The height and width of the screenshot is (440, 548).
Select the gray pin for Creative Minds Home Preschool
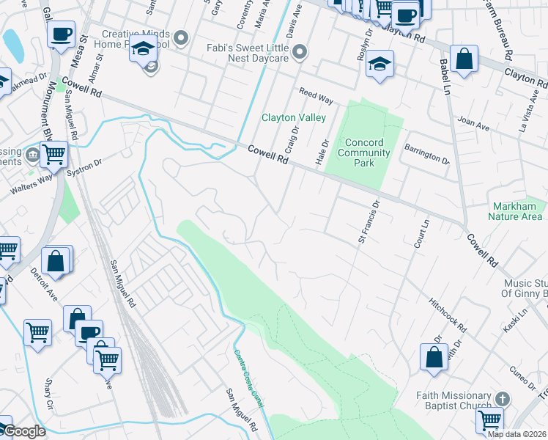coord(181,38)
